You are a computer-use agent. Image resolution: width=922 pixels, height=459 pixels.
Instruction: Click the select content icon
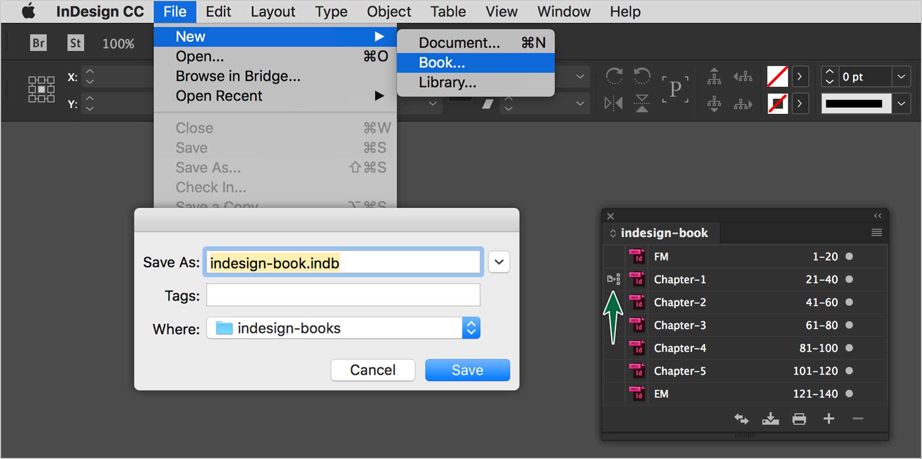[714, 104]
